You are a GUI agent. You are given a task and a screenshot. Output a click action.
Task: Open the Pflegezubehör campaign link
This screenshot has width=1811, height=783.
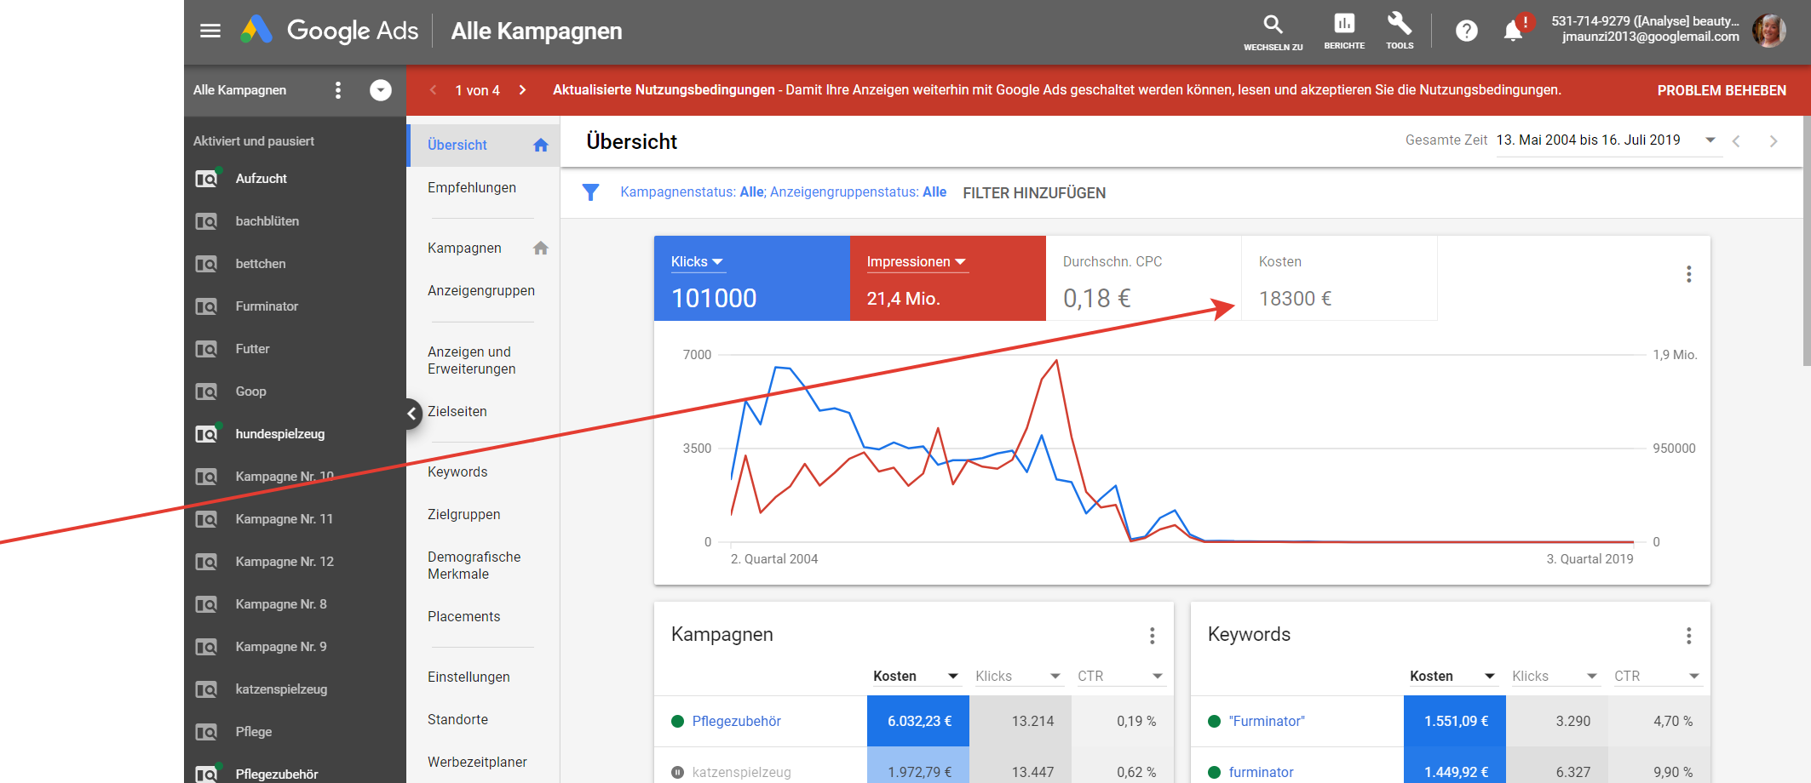736,722
